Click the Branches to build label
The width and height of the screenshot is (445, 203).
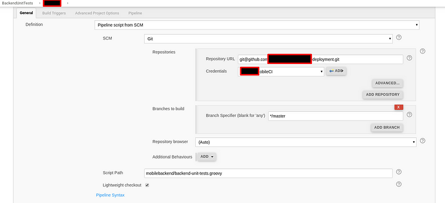click(169, 109)
